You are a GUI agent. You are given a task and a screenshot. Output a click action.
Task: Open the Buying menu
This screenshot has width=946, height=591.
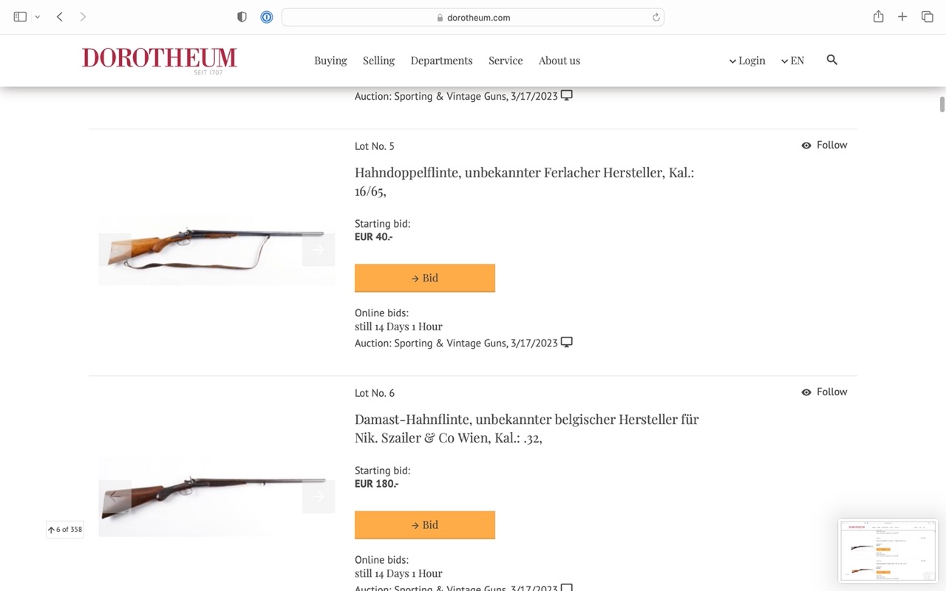pos(330,61)
